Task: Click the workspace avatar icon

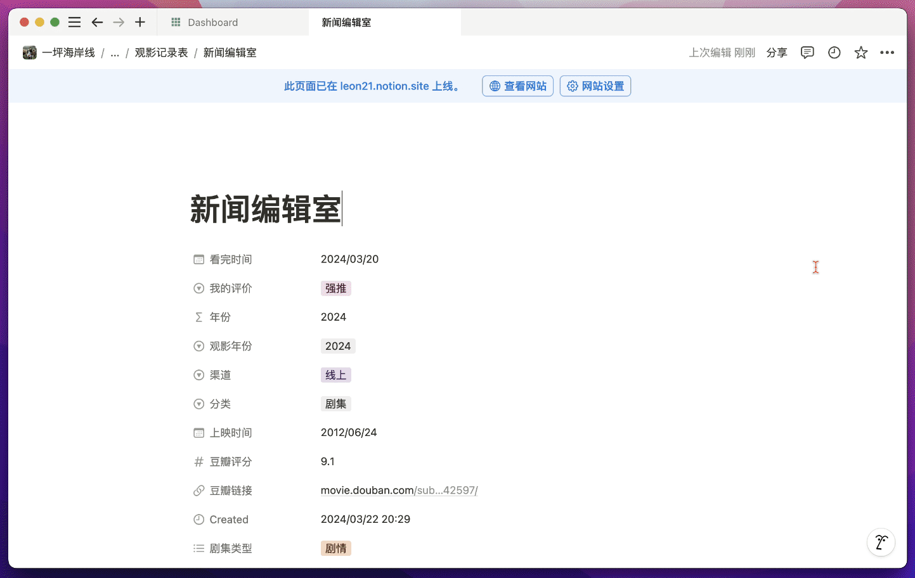Action: pos(30,53)
